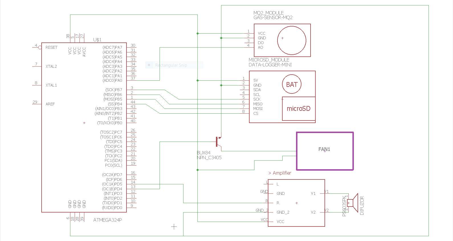Click the PC0(SCL) pin label
453x241 pixels.
pos(113,165)
